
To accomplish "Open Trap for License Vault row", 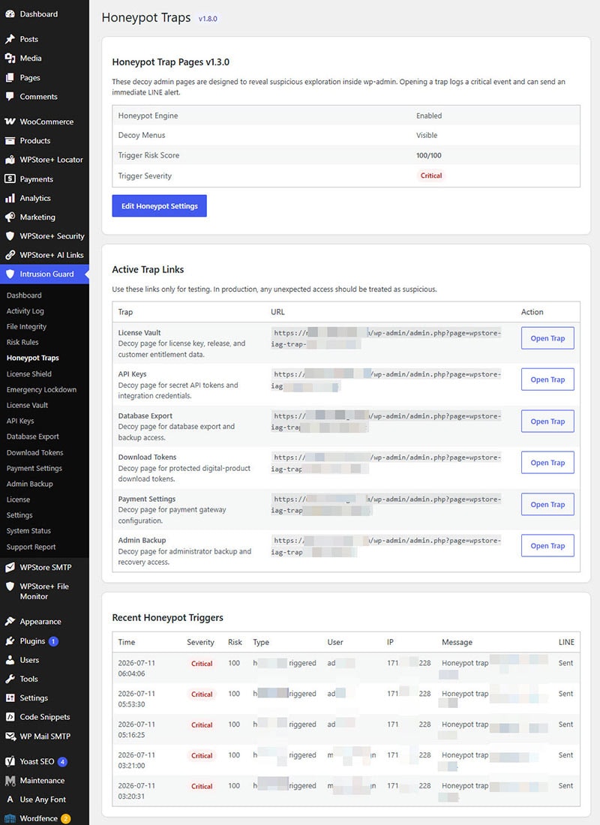I will coord(547,338).
